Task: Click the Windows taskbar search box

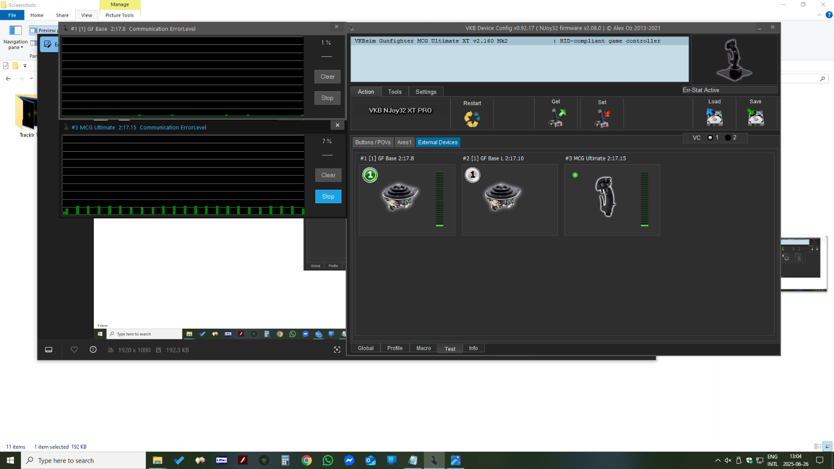Action: pos(83,460)
